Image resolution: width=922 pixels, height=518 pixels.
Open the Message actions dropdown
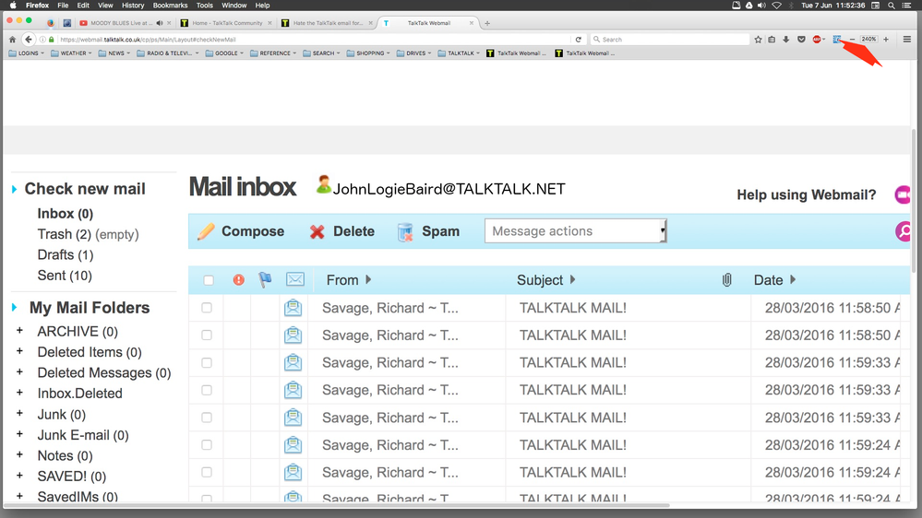(576, 230)
